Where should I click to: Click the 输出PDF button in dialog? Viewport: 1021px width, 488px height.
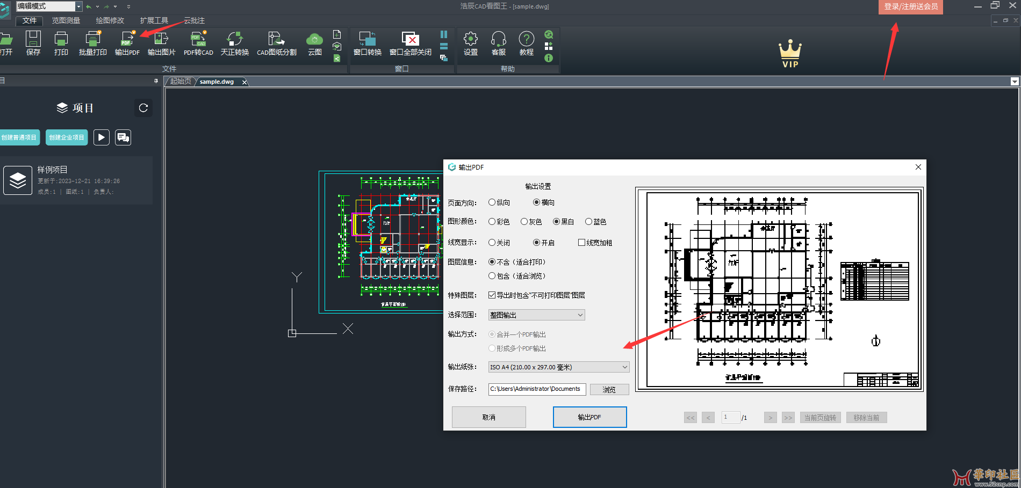[x=589, y=417]
